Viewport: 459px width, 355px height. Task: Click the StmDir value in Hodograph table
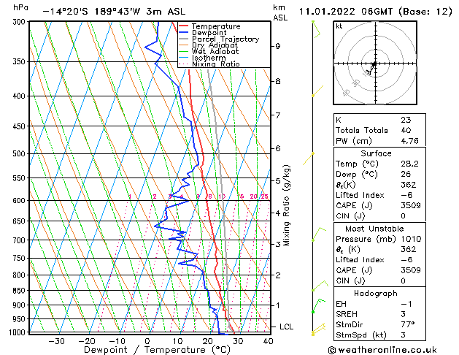pyautogui.click(x=408, y=324)
